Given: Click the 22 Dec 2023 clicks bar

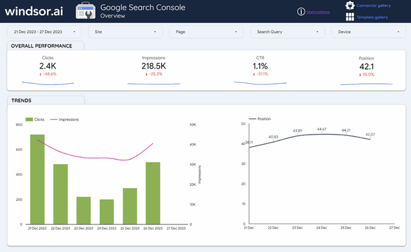Looking at the screenshot, I should pyautogui.click(x=60, y=194).
